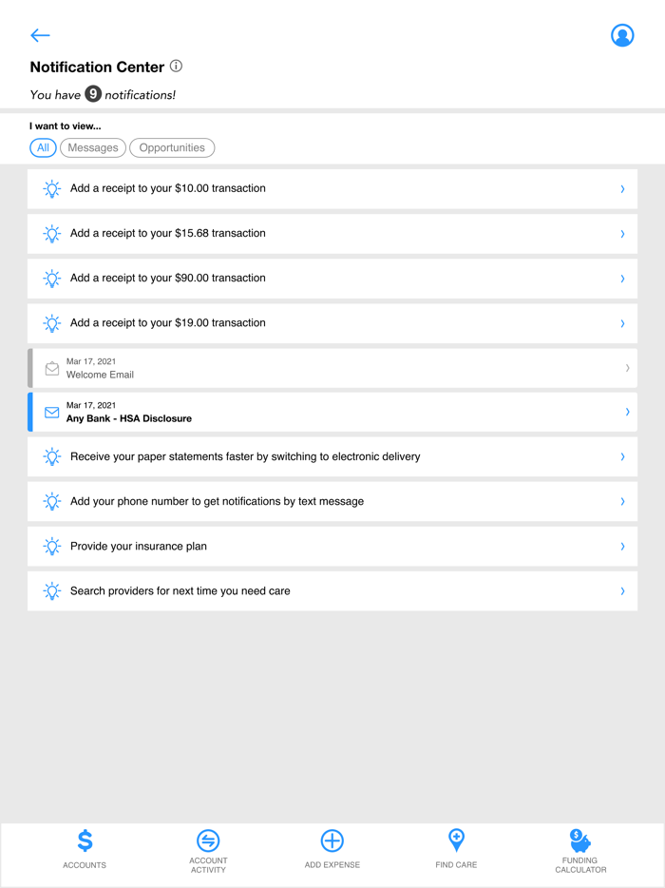
Task: Click the Add Expense plus icon
Action: 332,841
